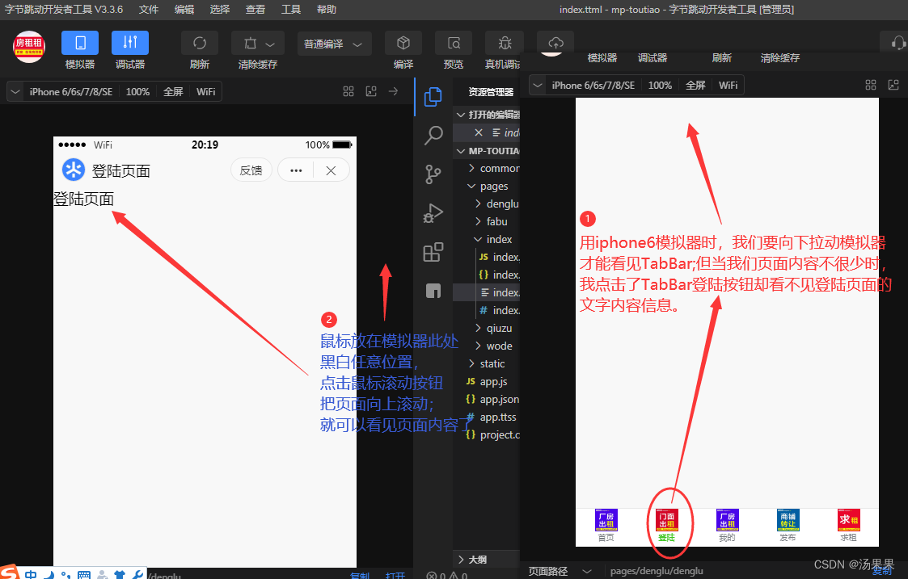Click the 清除缓存 clear cache icon
This screenshot has width=908, height=579.
point(250,44)
